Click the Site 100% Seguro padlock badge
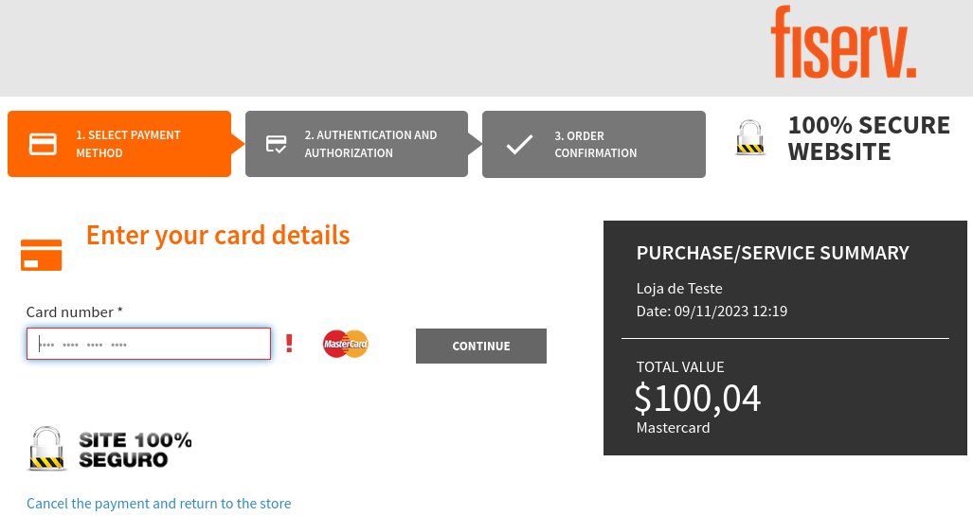The image size is (973, 516). (109, 449)
